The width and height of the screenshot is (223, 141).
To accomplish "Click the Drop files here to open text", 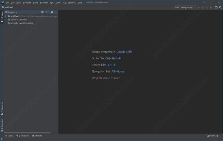I will pyautogui.click(x=106, y=78).
